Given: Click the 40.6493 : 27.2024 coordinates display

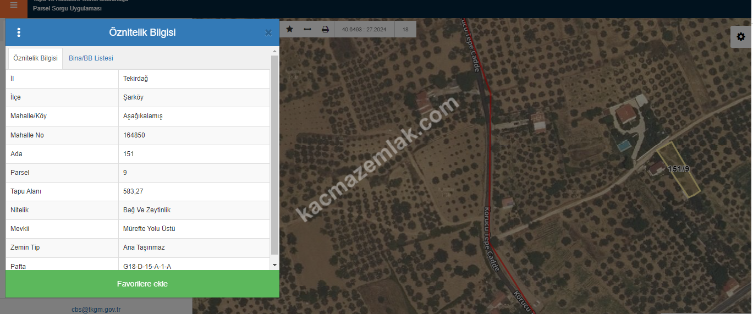Looking at the screenshot, I should tap(364, 29).
